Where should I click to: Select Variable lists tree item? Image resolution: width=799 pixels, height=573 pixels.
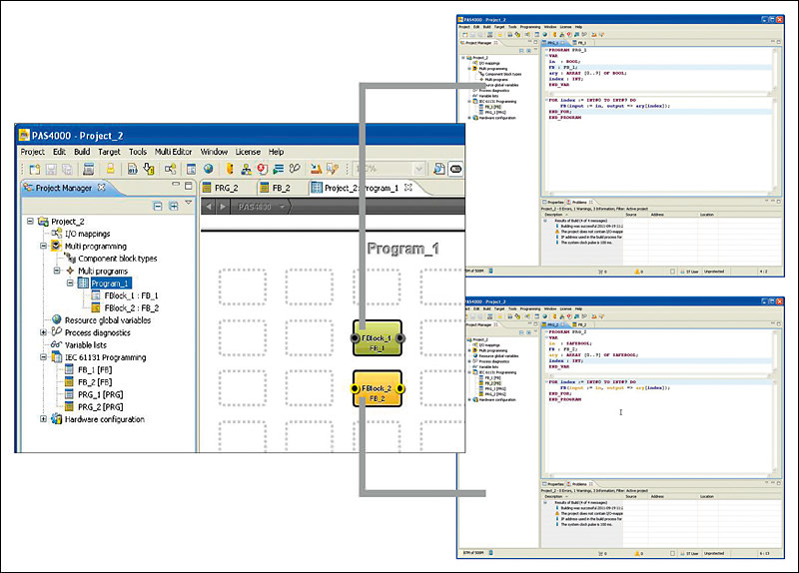(86, 344)
